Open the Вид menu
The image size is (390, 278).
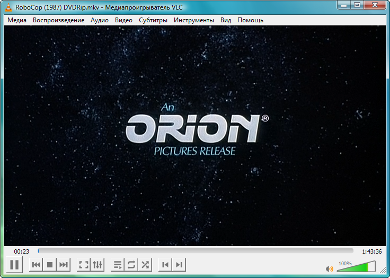pyautogui.click(x=226, y=20)
